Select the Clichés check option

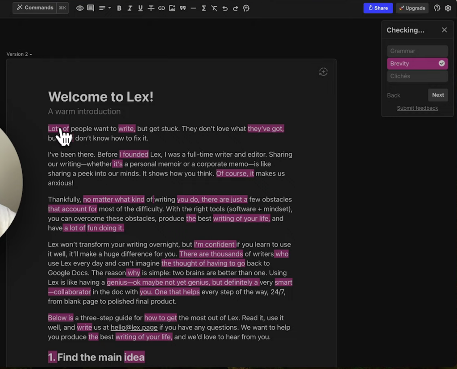pyautogui.click(x=417, y=76)
